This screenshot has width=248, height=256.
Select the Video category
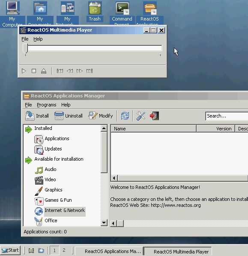(x=50, y=179)
